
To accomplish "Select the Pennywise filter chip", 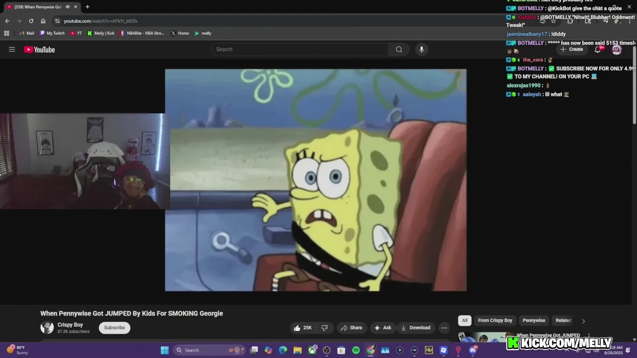I will click(x=534, y=321).
